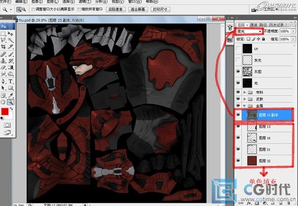The width and height of the screenshot is (298, 206).
Task: Select the Crop tool
Action: 3,46
